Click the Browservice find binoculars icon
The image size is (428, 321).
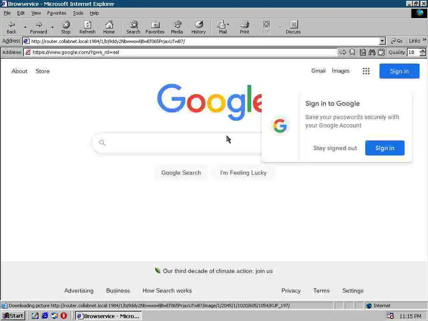[372, 52]
